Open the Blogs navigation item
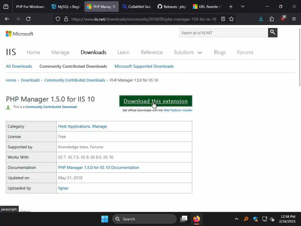 (220, 52)
